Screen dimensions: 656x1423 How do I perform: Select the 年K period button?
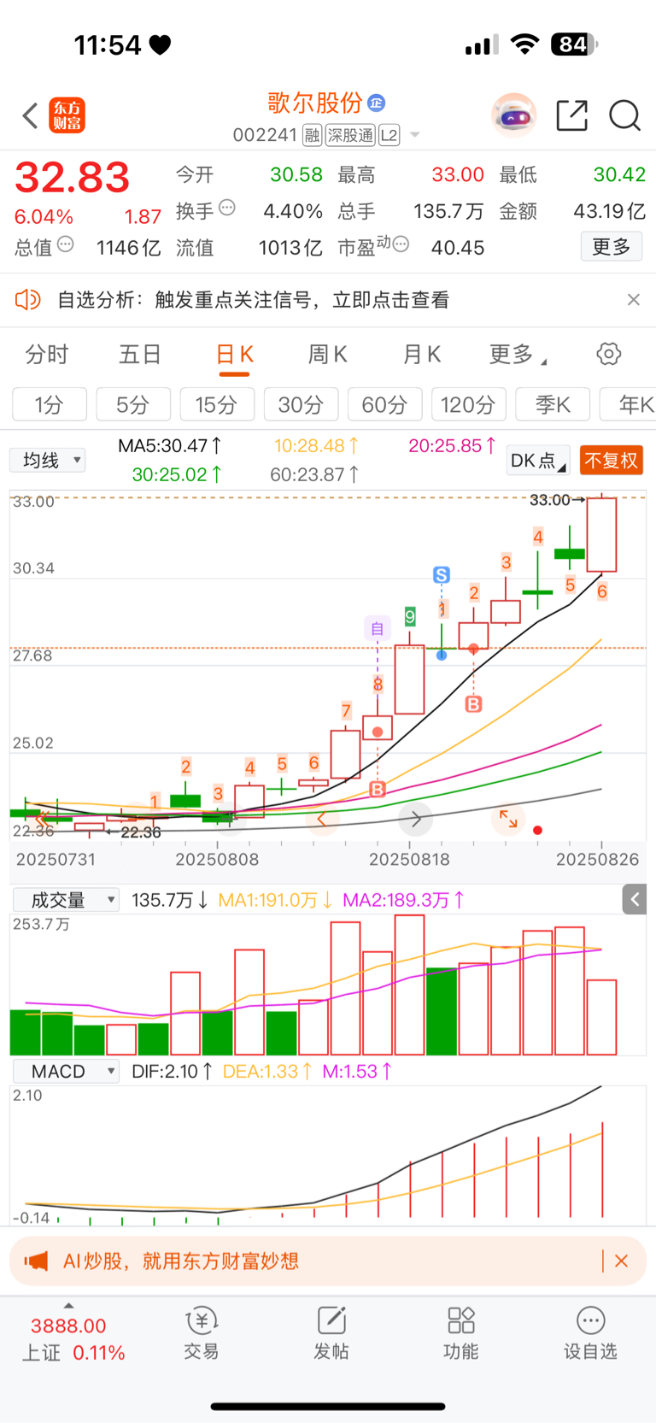click(x=628, y=404)
